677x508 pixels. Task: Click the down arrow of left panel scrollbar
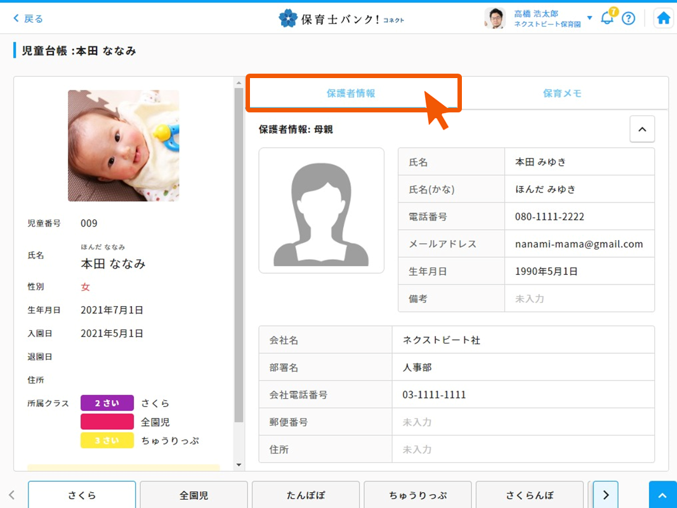(239, 465)
